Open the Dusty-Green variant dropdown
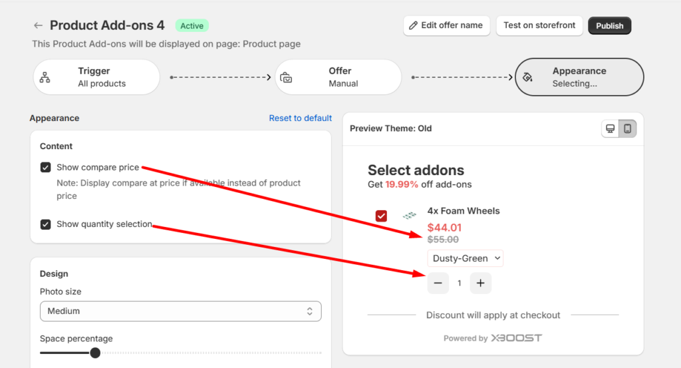681x368 pixels. (x=465, y=258)
